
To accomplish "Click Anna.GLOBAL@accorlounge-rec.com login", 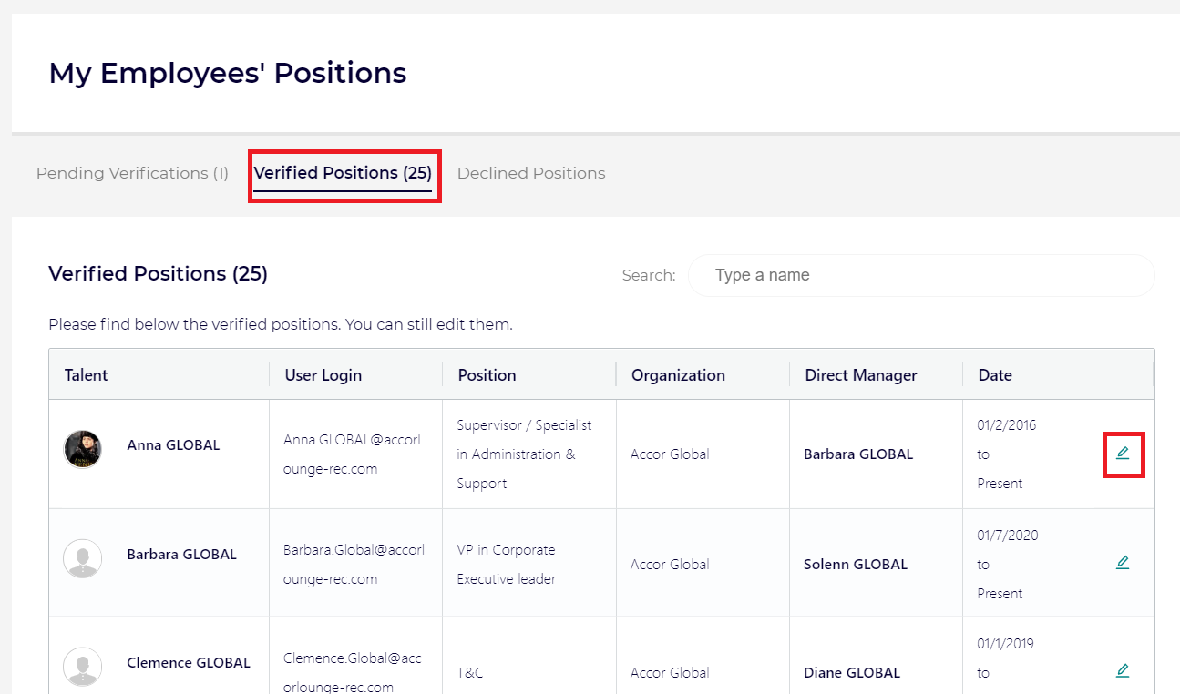I will tap(352, 454).
